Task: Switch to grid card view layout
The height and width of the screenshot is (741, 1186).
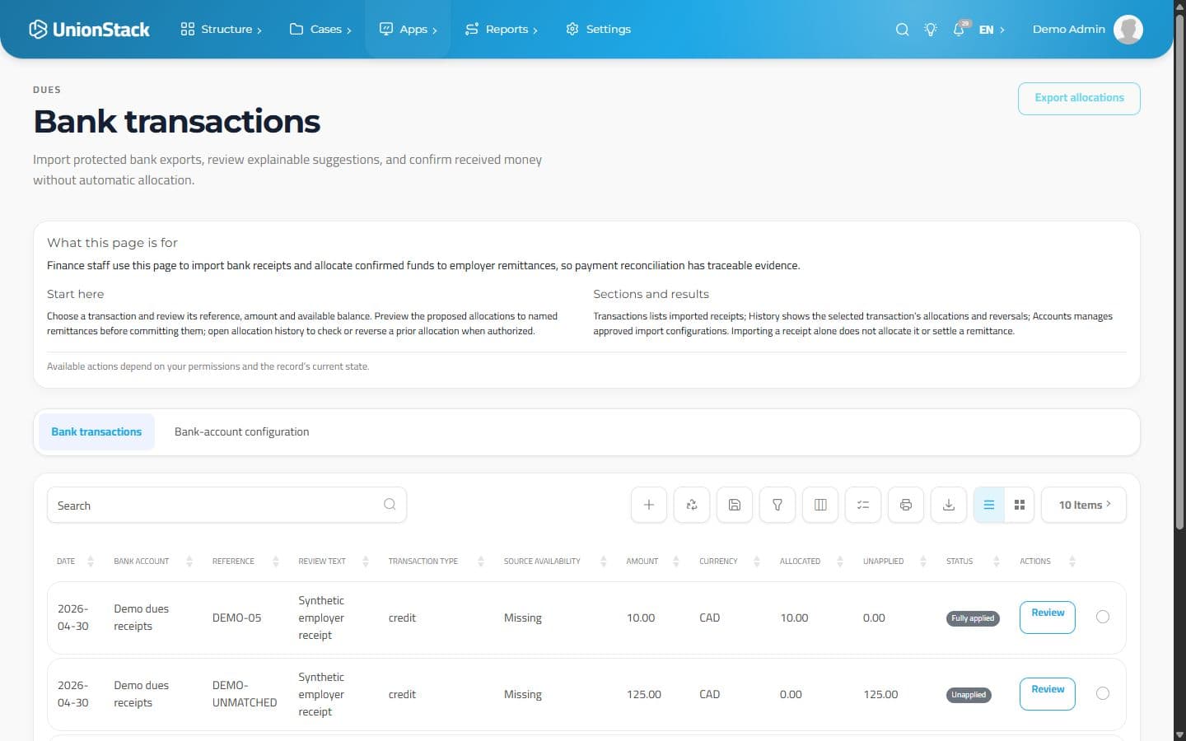Action: tap(1020, 505)
